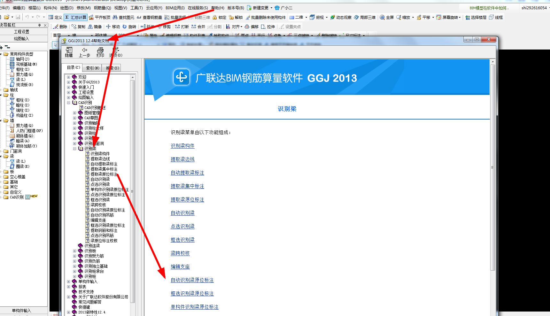Click the 打印 print button in help window
This screenshot has height=316, width=550.
tap(100, 52)
